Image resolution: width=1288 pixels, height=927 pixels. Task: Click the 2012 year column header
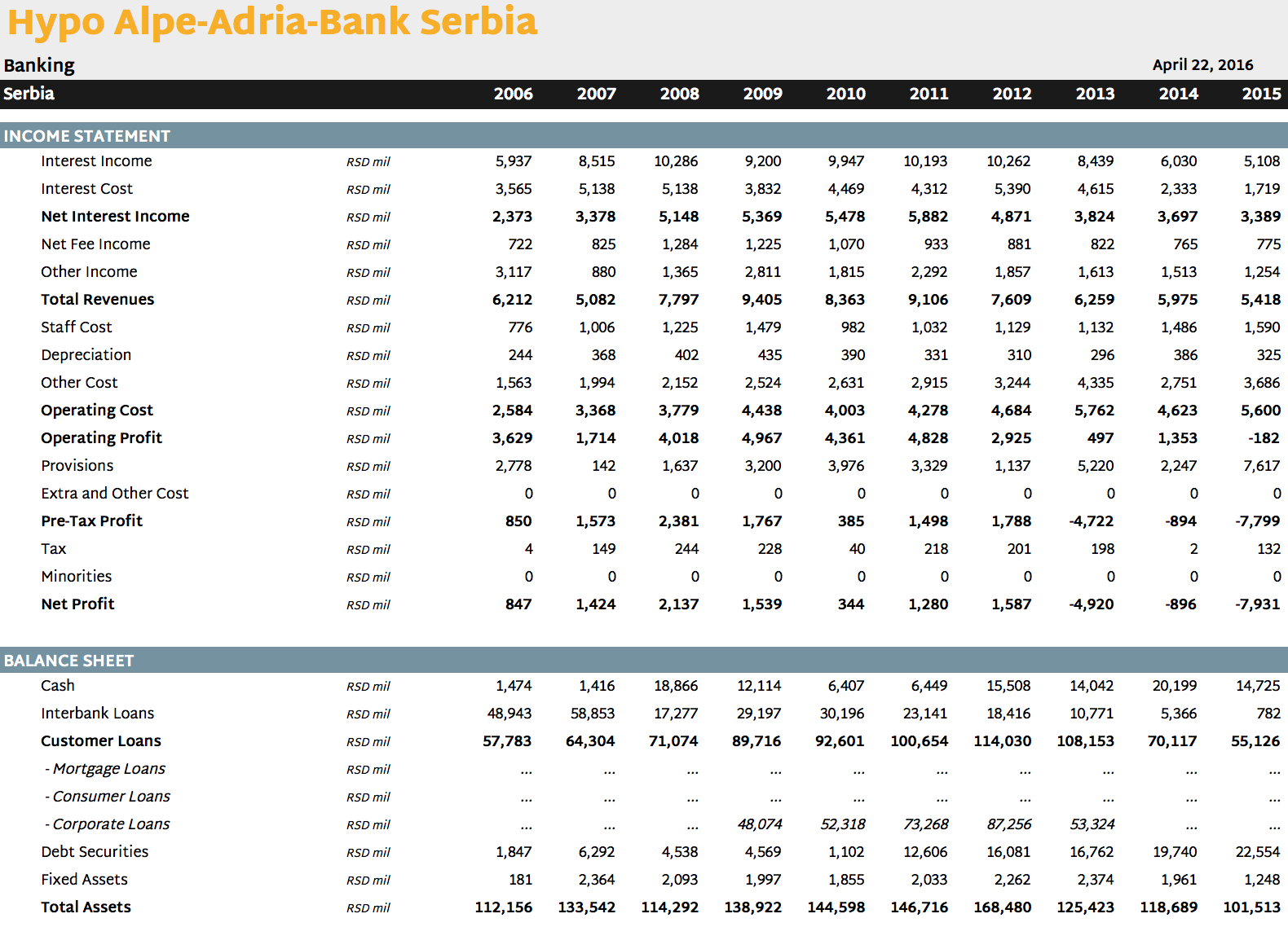(x=1012, y=94)
